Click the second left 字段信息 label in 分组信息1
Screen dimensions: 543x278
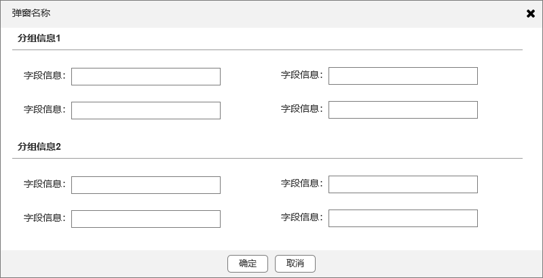[45, 109]
